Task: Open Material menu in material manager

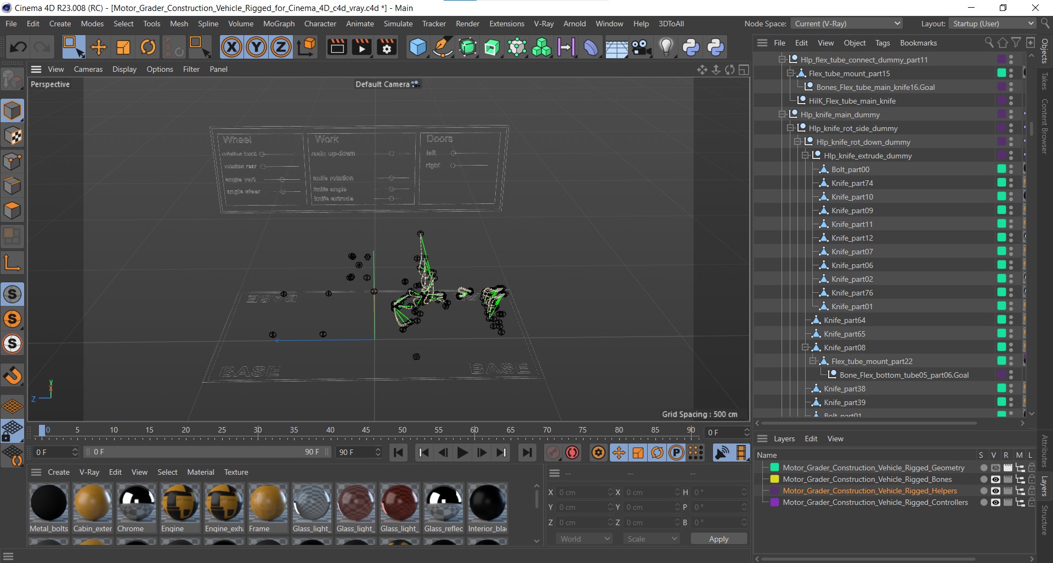Action: point(200,472)
